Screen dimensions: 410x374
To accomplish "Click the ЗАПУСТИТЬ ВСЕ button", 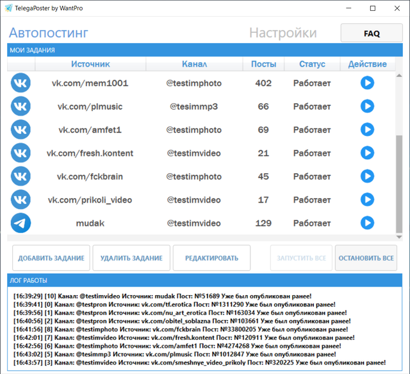I will (x=302, y=258).
